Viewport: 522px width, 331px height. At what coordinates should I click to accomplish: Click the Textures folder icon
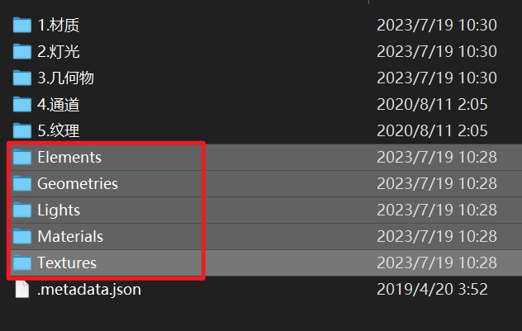[x=21, y=263]
